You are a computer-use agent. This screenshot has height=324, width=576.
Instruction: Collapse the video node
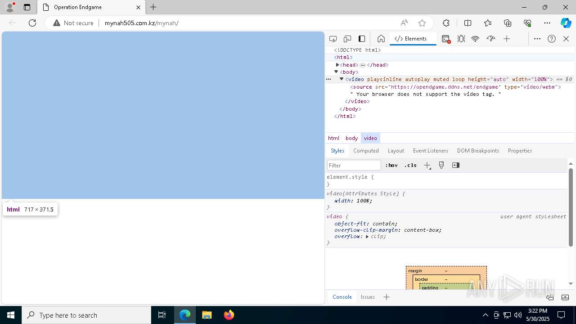click(x=342, y=79)
